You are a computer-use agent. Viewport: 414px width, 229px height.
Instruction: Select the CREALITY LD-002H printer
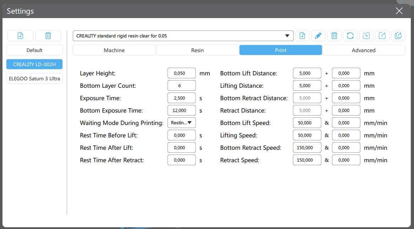click(x=34, y=65)
